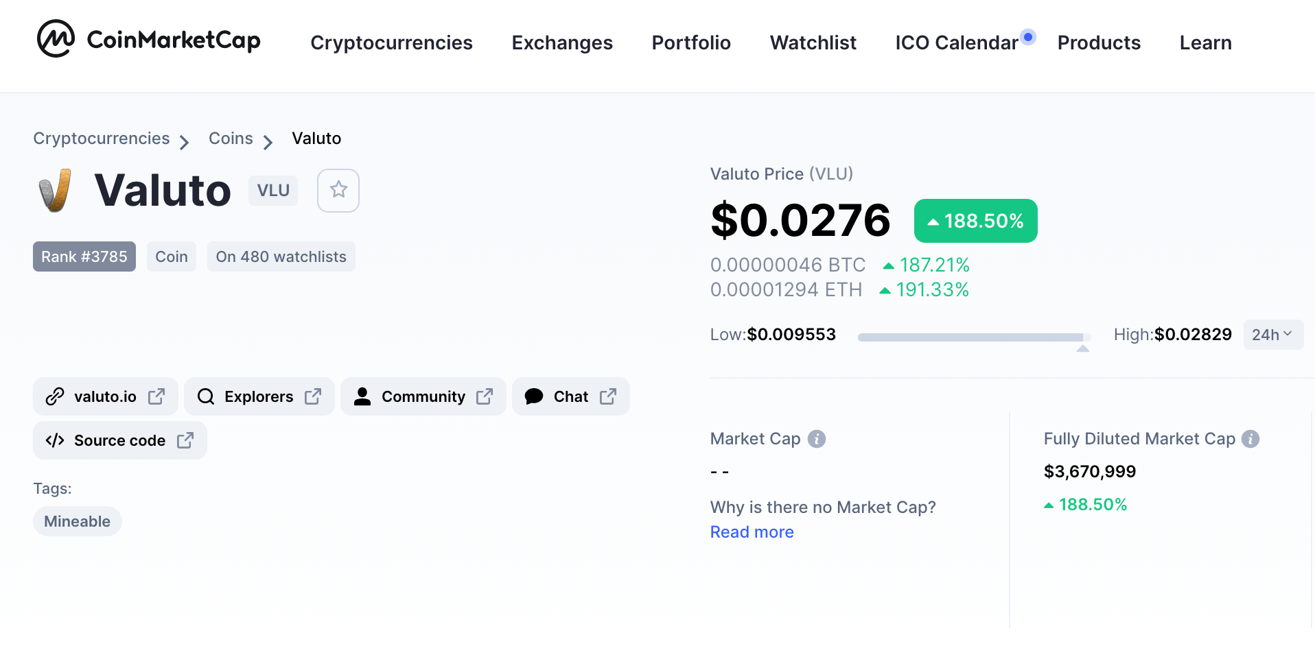
Task: Click the Source code brackets icon
Action: [x=55, y=440]
